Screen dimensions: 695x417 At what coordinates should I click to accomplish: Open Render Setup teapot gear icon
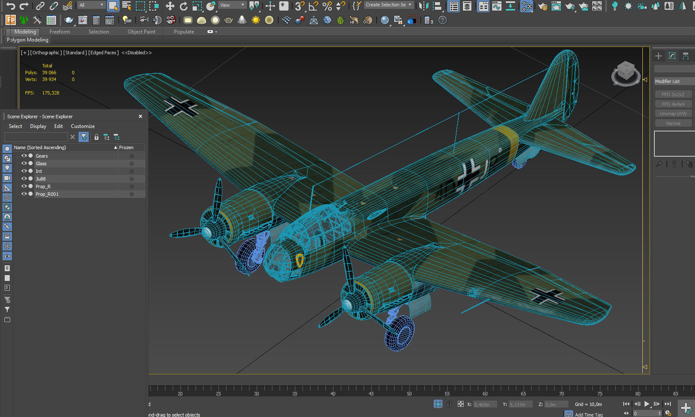(542, 6)
